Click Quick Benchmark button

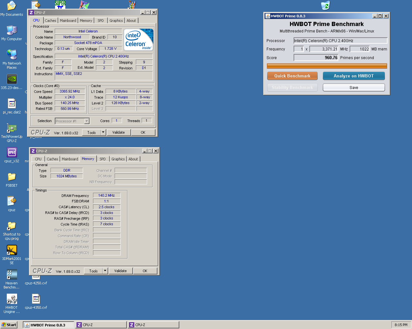pyautogui.click(x=292, y=76)
